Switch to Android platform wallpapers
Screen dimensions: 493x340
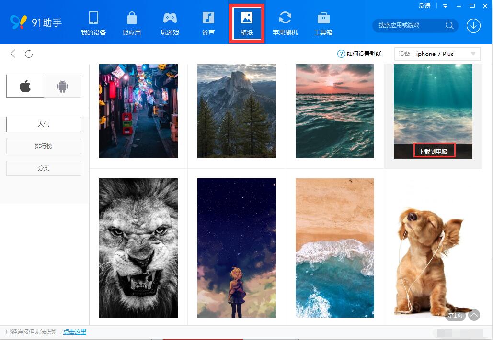62,86
